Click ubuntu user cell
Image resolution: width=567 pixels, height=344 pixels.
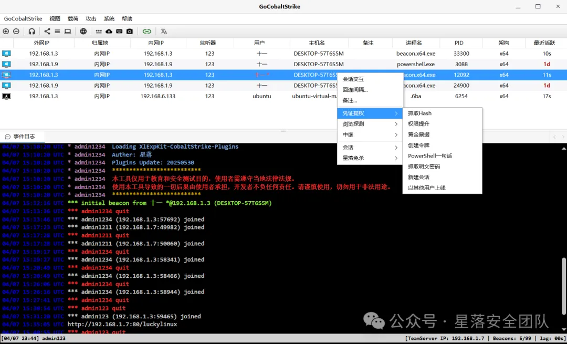point(262,96)
